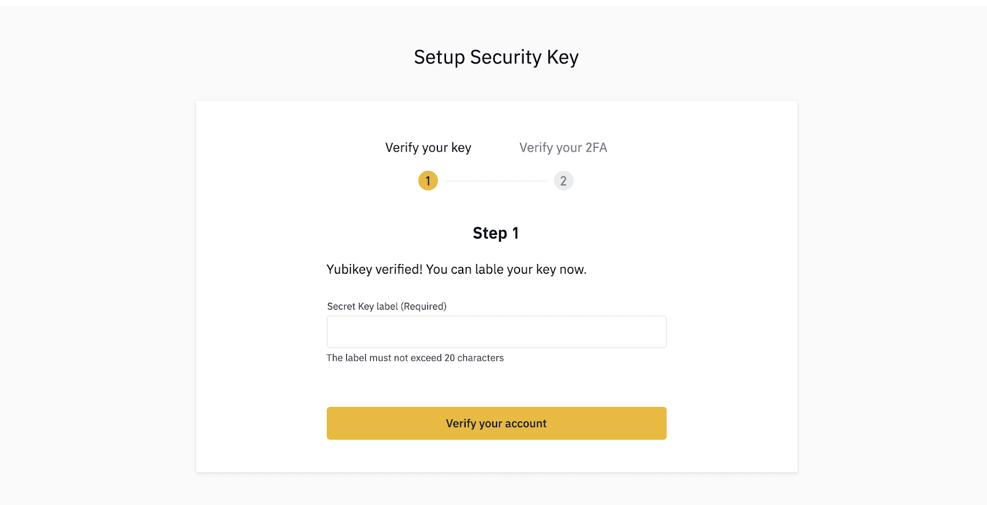This screenshot has height=505, width=987.
Task: Click the Verify your account button
Action: 497,423
